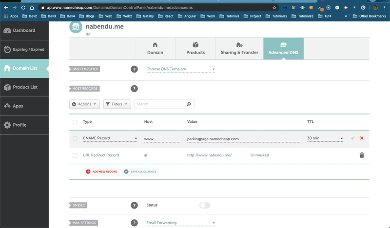Click help icon beside DNS Templates
The width and height of the screenshot is (390, 228).
coord(135,69)
